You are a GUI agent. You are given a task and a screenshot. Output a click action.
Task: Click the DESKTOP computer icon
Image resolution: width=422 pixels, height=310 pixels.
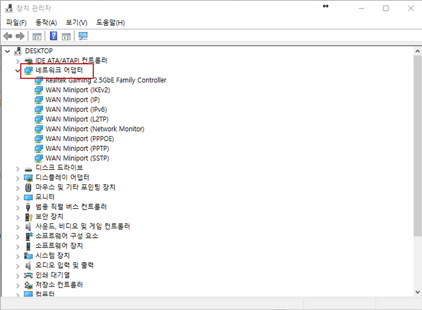coord(18,51)
